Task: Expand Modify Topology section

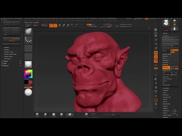Action: 167,79
